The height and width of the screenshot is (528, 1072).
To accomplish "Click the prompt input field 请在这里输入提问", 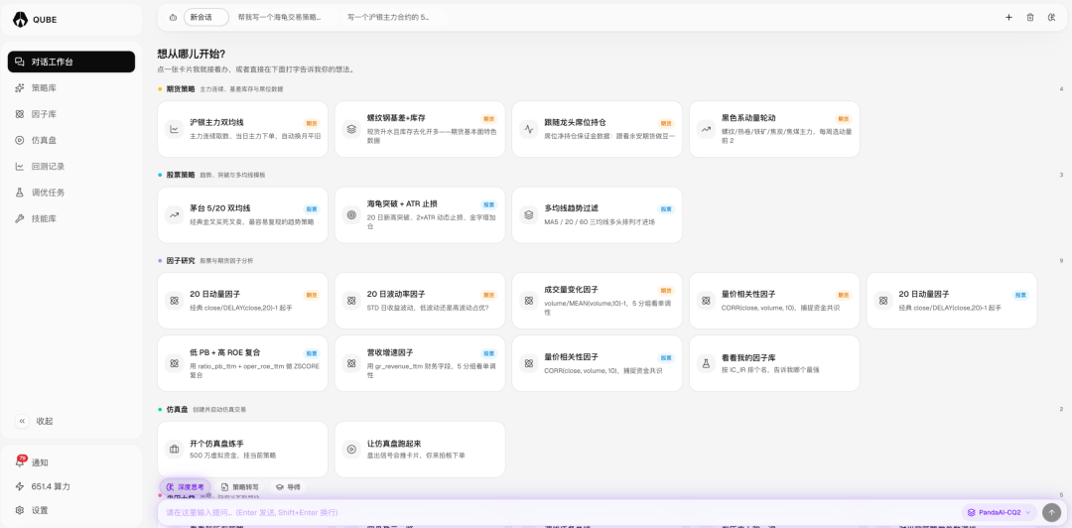I will coord(559,512).
